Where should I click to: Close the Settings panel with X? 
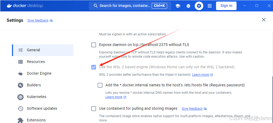coord(264,20)
